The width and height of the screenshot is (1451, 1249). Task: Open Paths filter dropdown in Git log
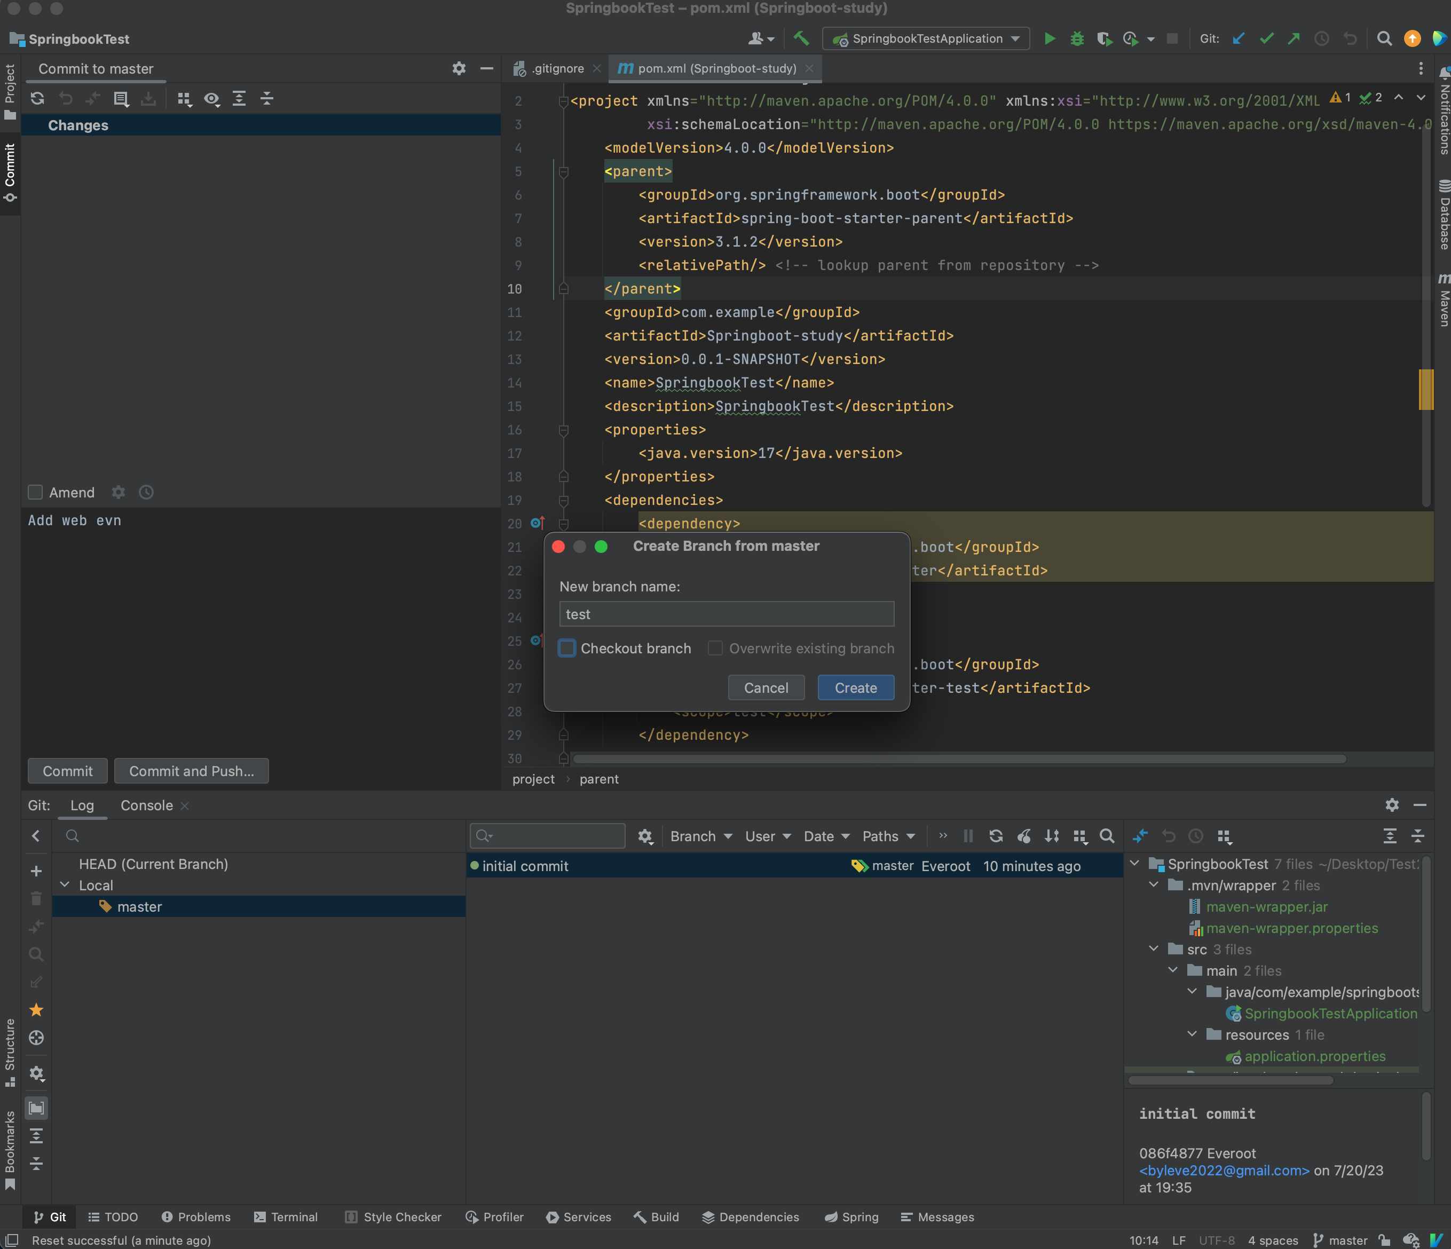pos(889,836)
